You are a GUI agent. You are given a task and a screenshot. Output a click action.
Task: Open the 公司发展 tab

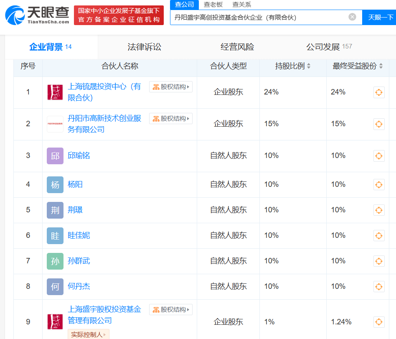329,47
